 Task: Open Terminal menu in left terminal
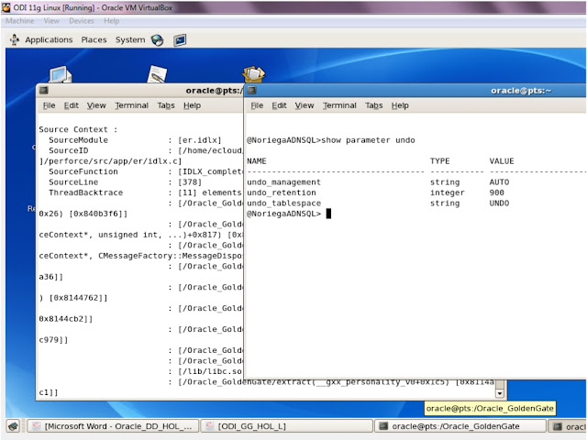131,105
